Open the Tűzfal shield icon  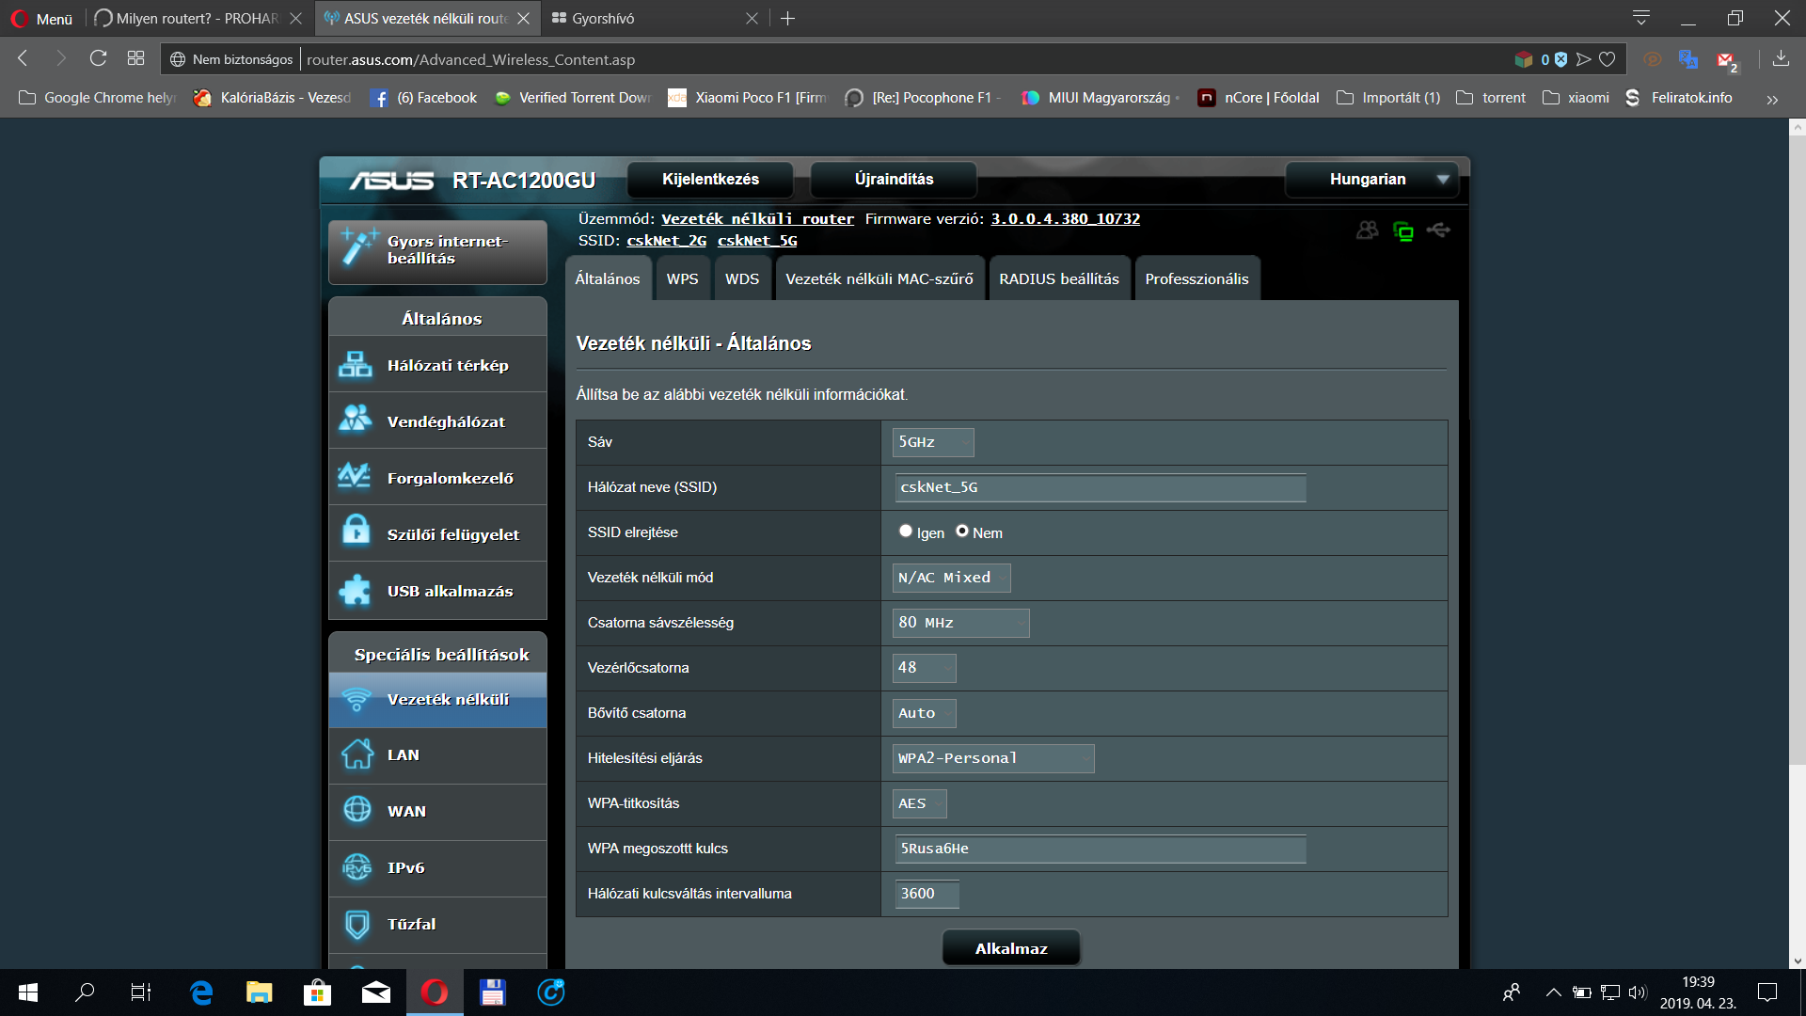pos(357,924)
